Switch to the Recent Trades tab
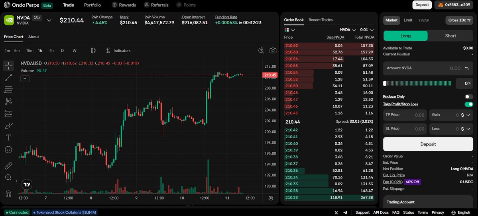The height and width of the screenshot is (216, 478). (321, 20)
